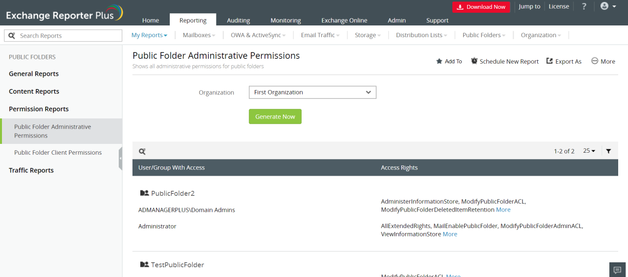This screenshot has width=628, height=277.
Task: Click the Exchange Reporter Plus logo
Action: click(64, 13)
